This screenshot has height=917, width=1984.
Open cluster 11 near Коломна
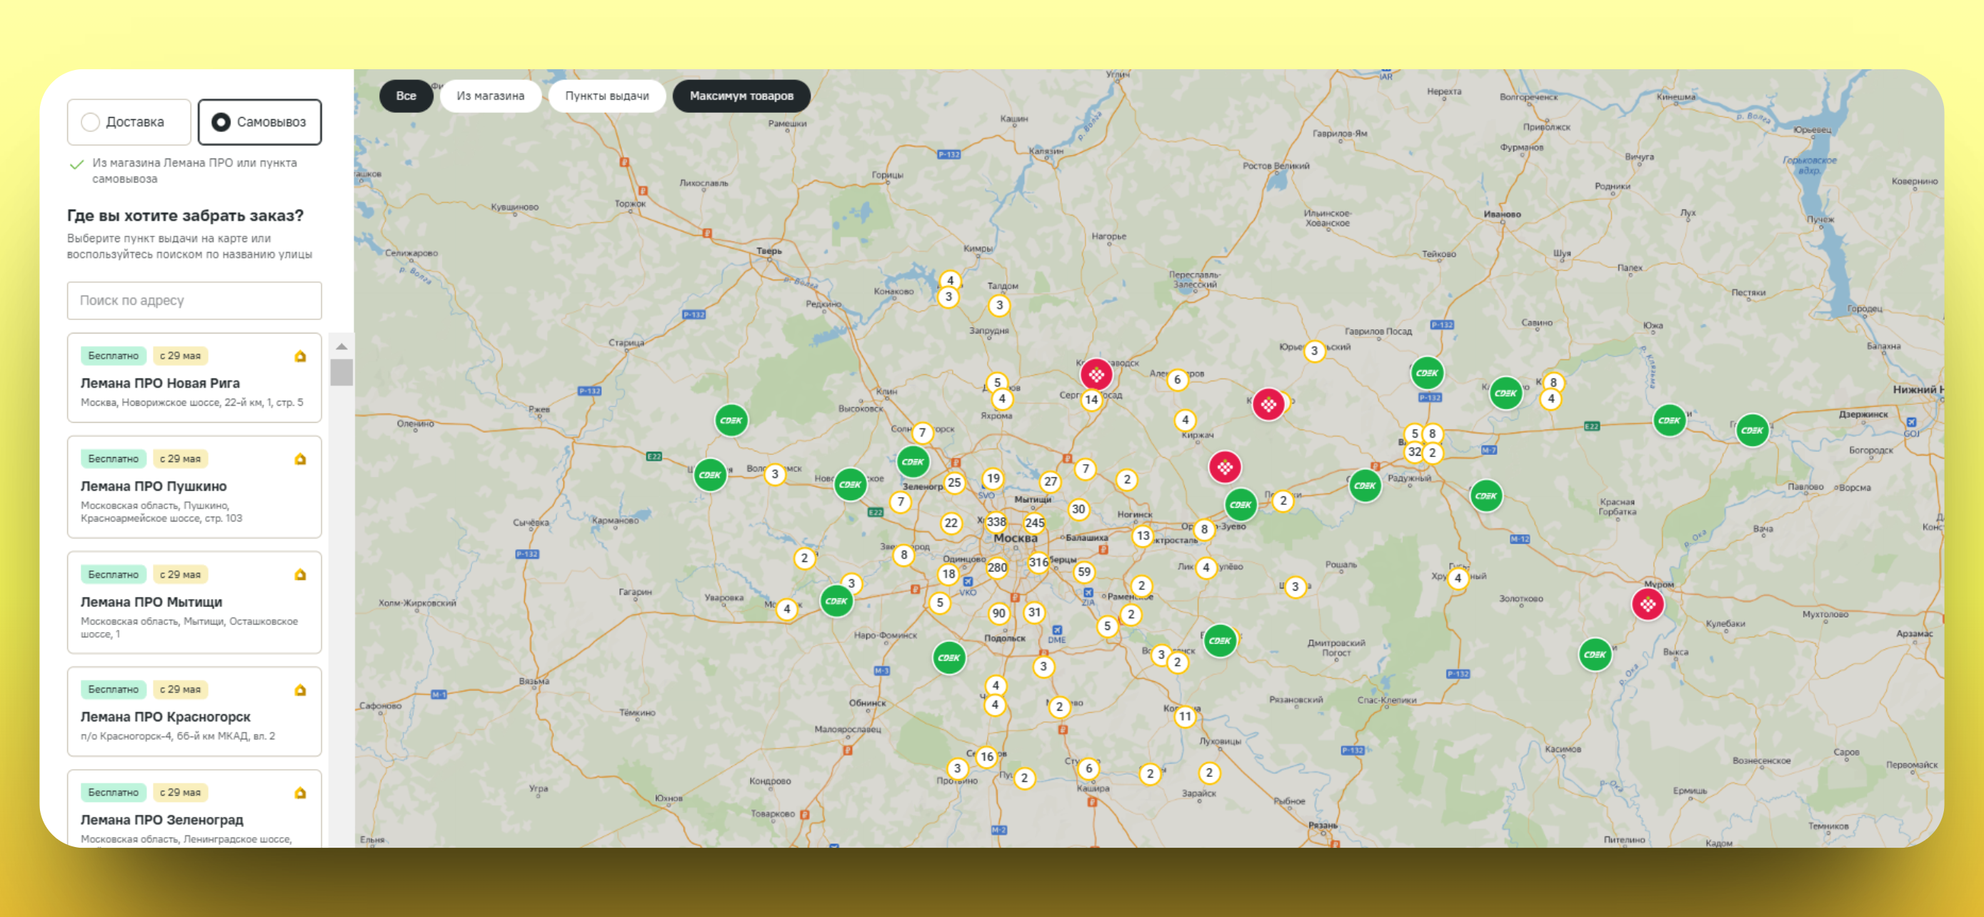click(1186, 717)
